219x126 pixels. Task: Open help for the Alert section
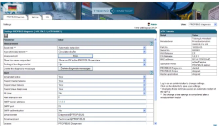[151, 73]
